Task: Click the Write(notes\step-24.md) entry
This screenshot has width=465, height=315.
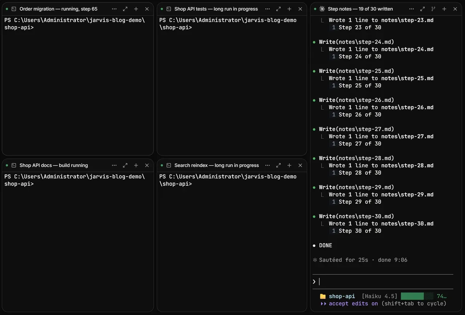Action: [356, 42]
